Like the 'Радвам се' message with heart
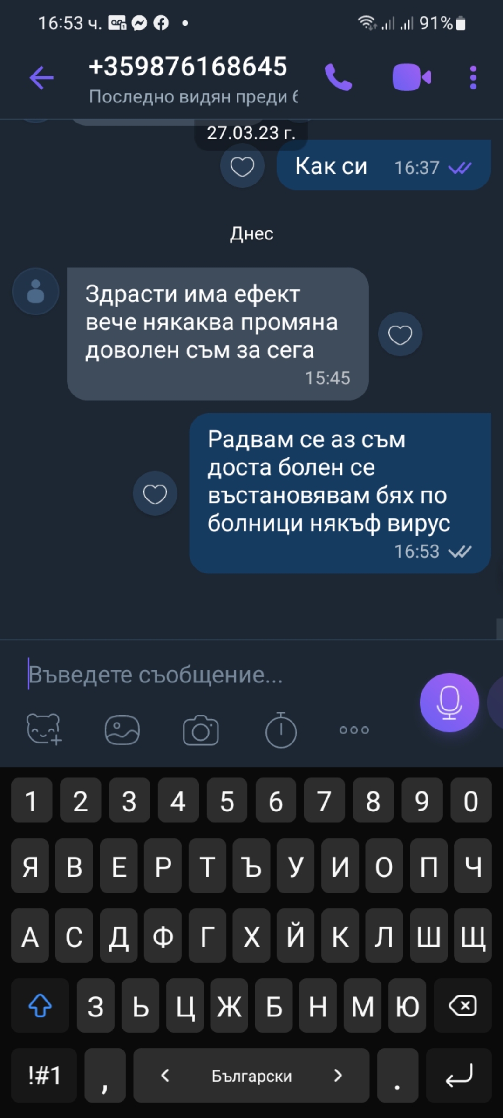The height and width of the screenshot is (1118, 503). pos(155,494)
